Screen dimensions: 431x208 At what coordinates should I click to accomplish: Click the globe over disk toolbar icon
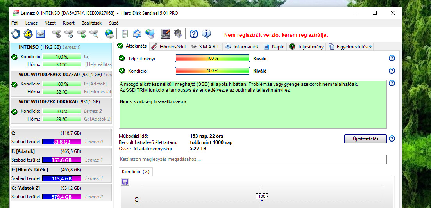point(109,34)
